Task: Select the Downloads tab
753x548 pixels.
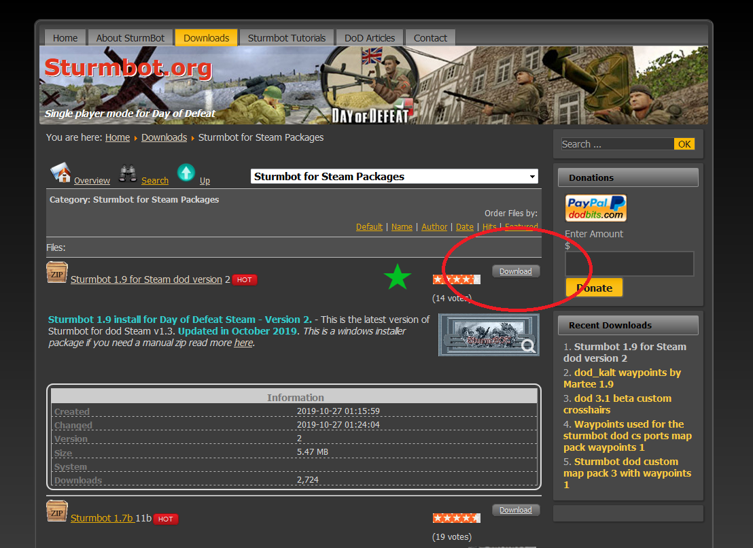Action: [206, 38]
